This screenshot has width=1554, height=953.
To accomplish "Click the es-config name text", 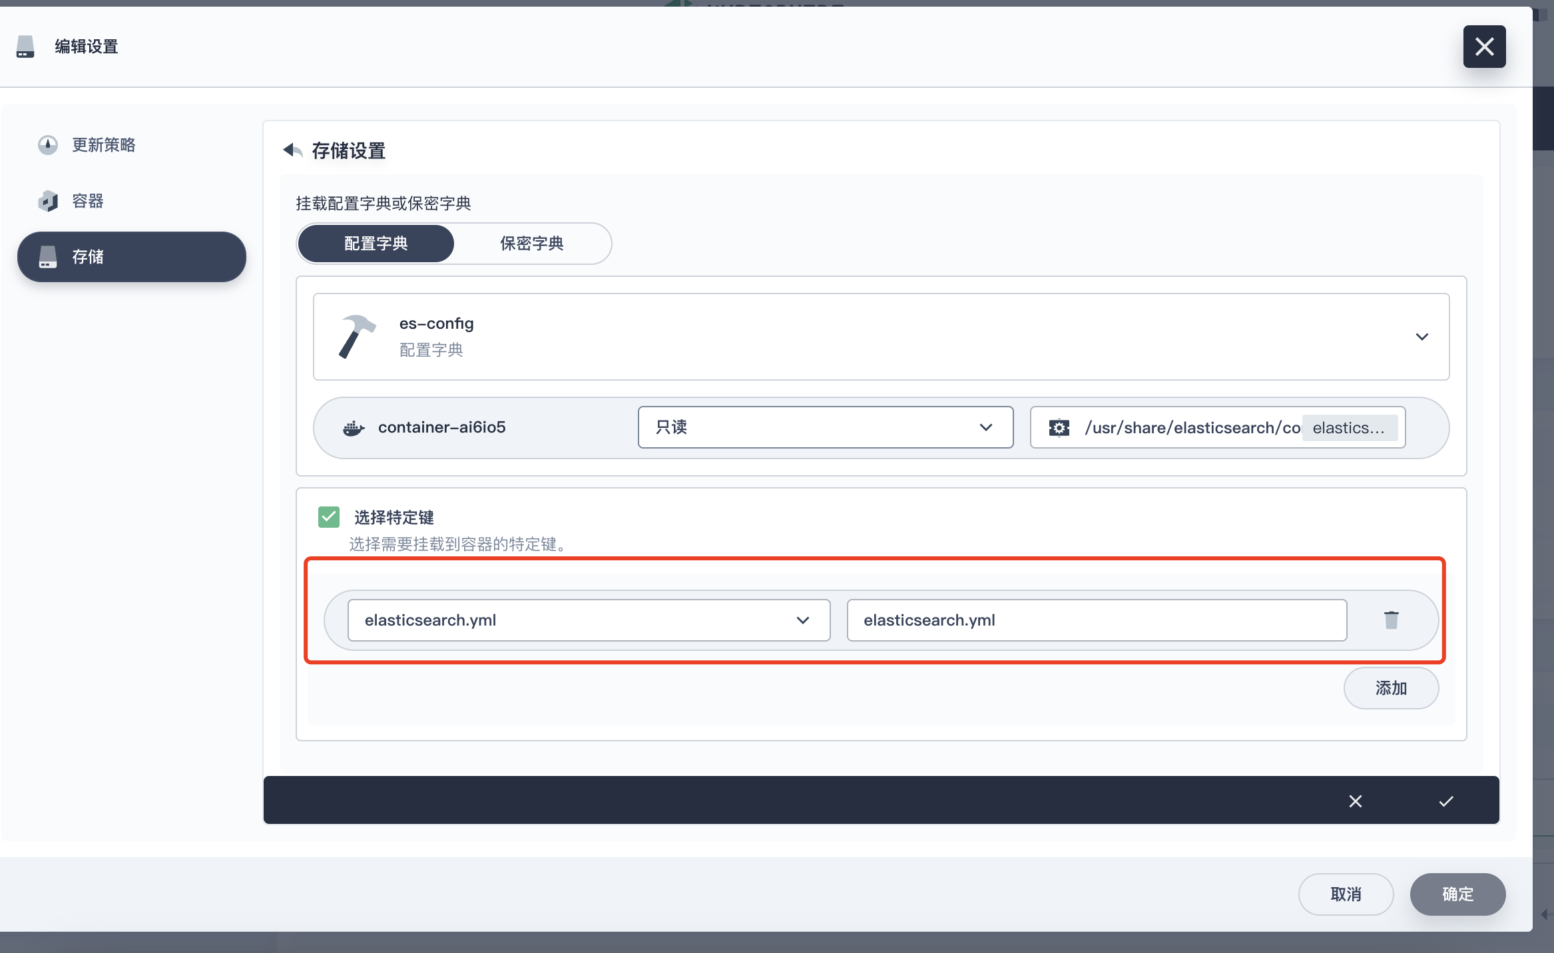I will tap(437, 323).
